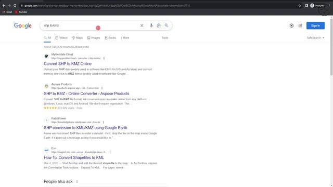Click the Esri site favicon
Image resolution: width=333 pixels, height=187 pixels.
[46, 150]
